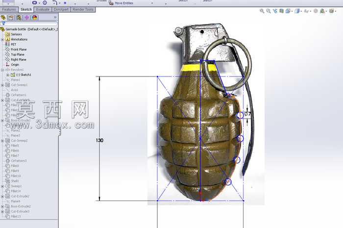This screenshot has height=228, width=343.
Task: Click the feature tree filter funnel icon
Action: (x=3, y=23)
